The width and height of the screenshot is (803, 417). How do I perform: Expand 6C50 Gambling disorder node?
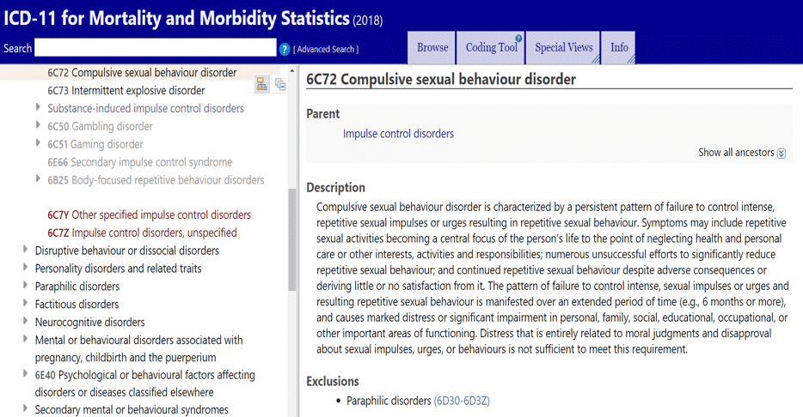(x=38, y=125)
